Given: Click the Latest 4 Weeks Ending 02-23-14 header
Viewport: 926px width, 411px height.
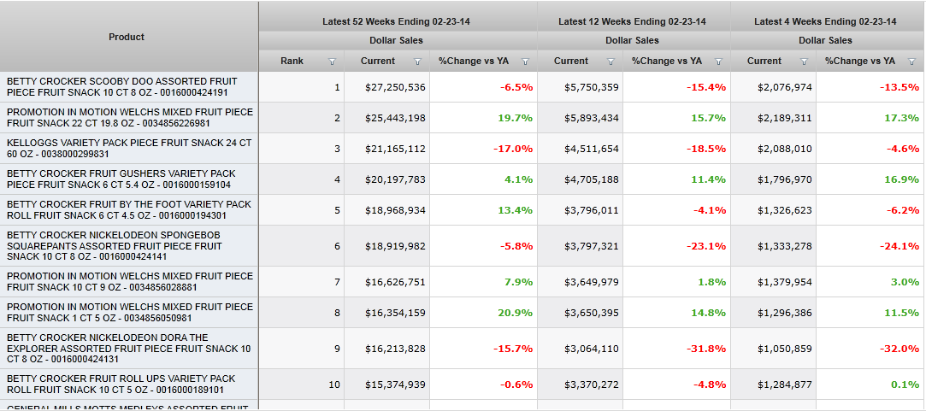Looking at the screenshot, I should 825,21.
